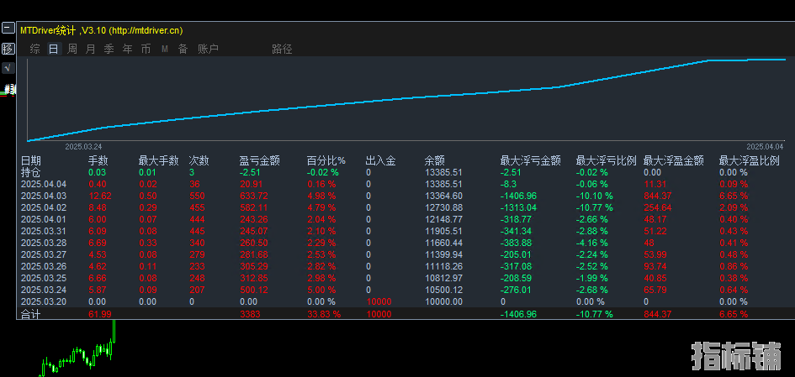Click the 12730.88 balance value
The image size is (795, 377).
443,207
